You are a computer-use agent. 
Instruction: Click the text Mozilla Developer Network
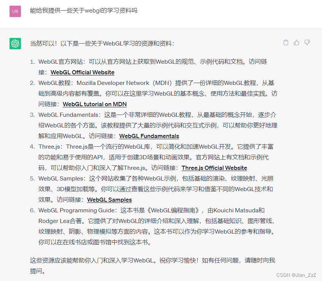pos(113,83)
